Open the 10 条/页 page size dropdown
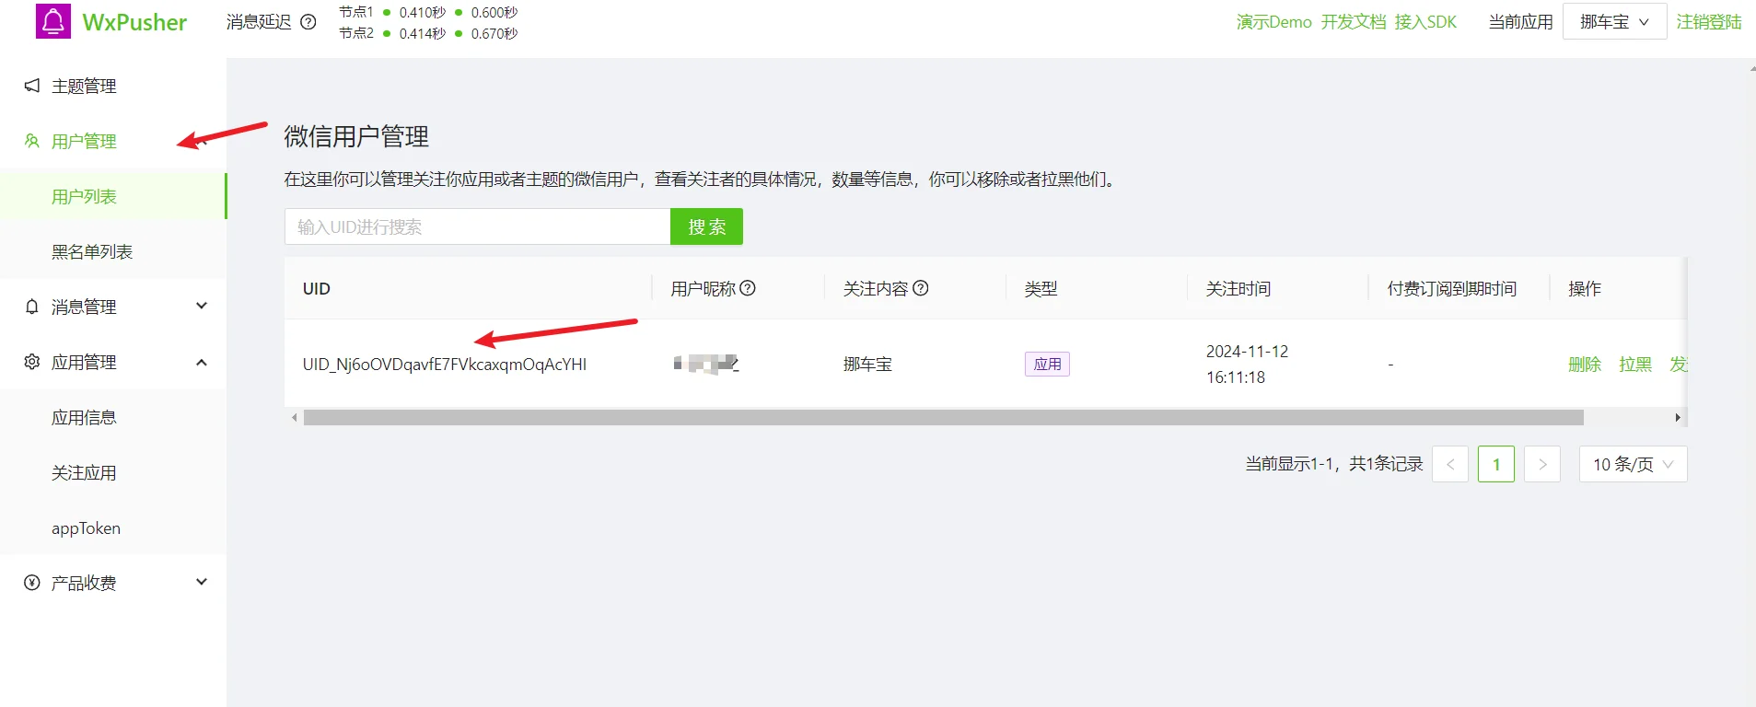The image size is (1756, 707). tap(1633, 464)
